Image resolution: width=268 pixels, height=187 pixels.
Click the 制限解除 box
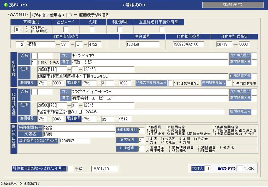point(120,30)
